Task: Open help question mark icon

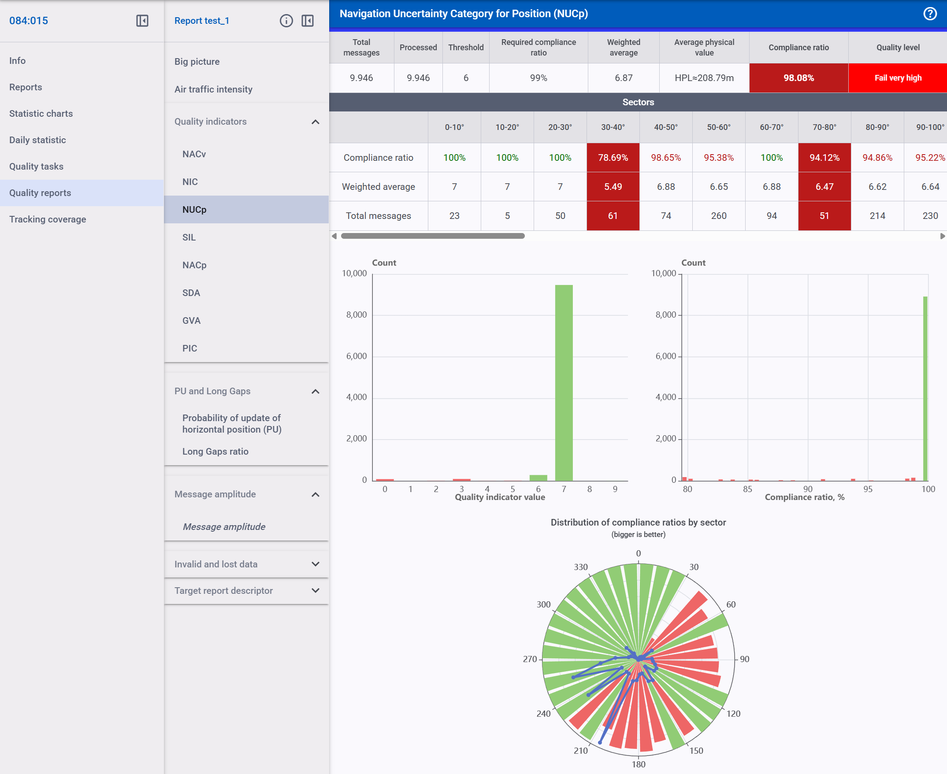Action: click(930, 14)
